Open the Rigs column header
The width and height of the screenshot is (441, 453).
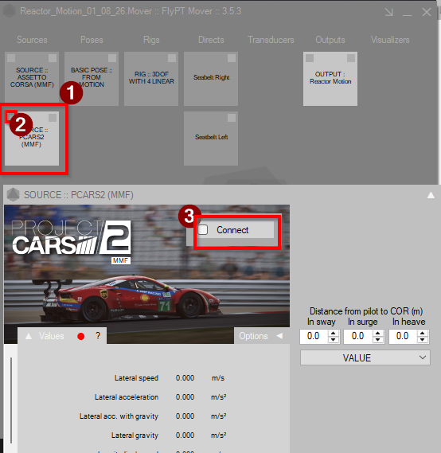pyautogui.click(x=151, y=40)
